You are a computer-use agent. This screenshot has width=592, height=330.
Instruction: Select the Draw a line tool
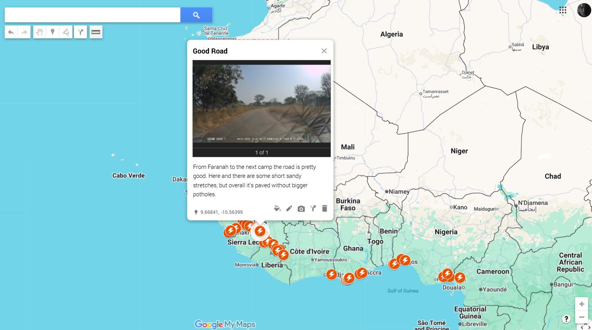pyautogui.click(x=66, y=32)
